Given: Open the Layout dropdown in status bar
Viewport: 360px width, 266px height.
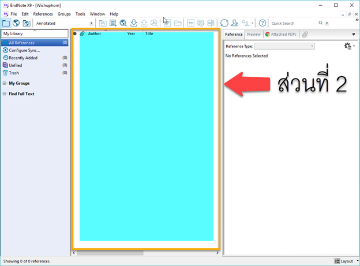Looking at the screenshot, I should click(x=346, y=261).
